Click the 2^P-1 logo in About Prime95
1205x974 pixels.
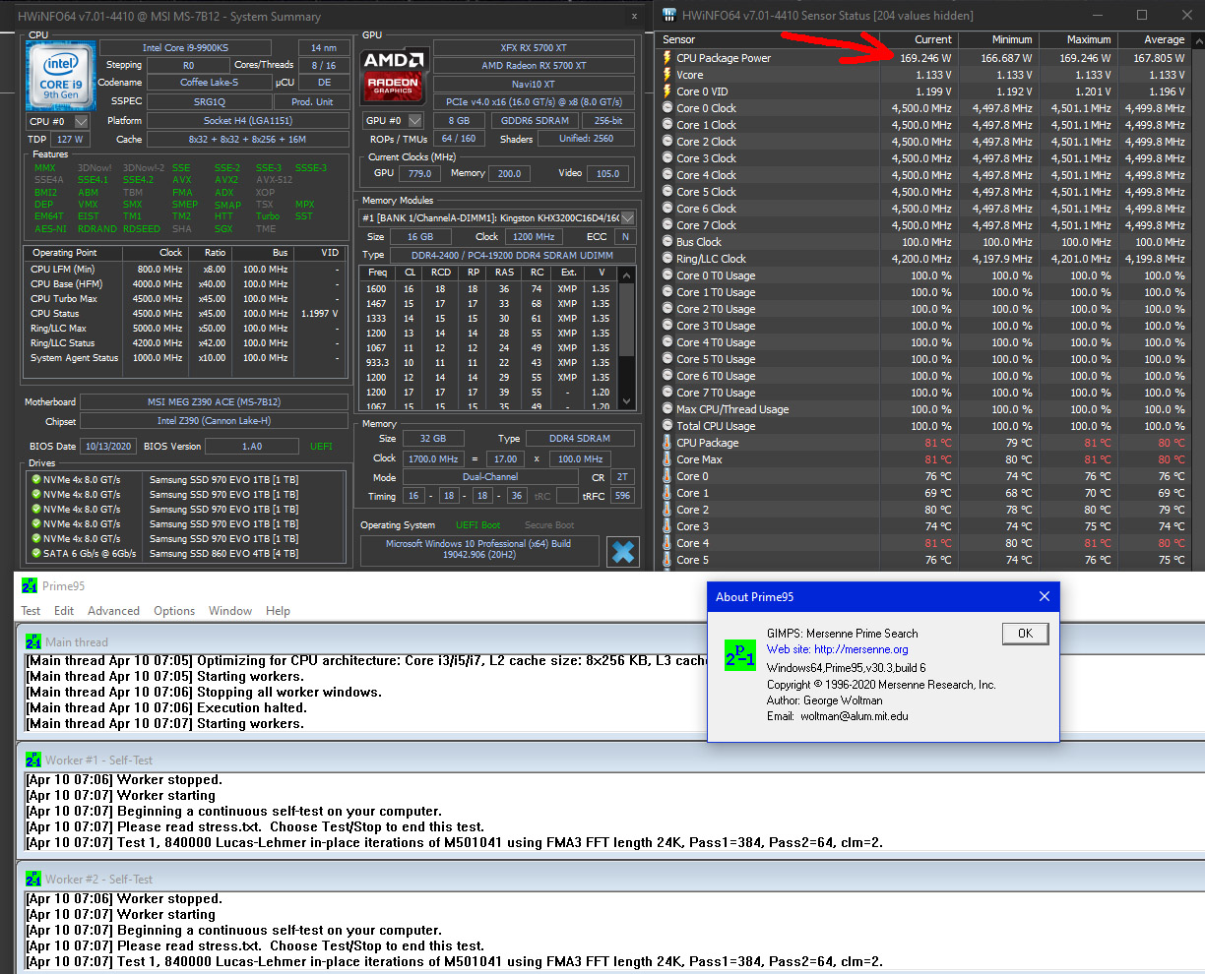[740, 654]
